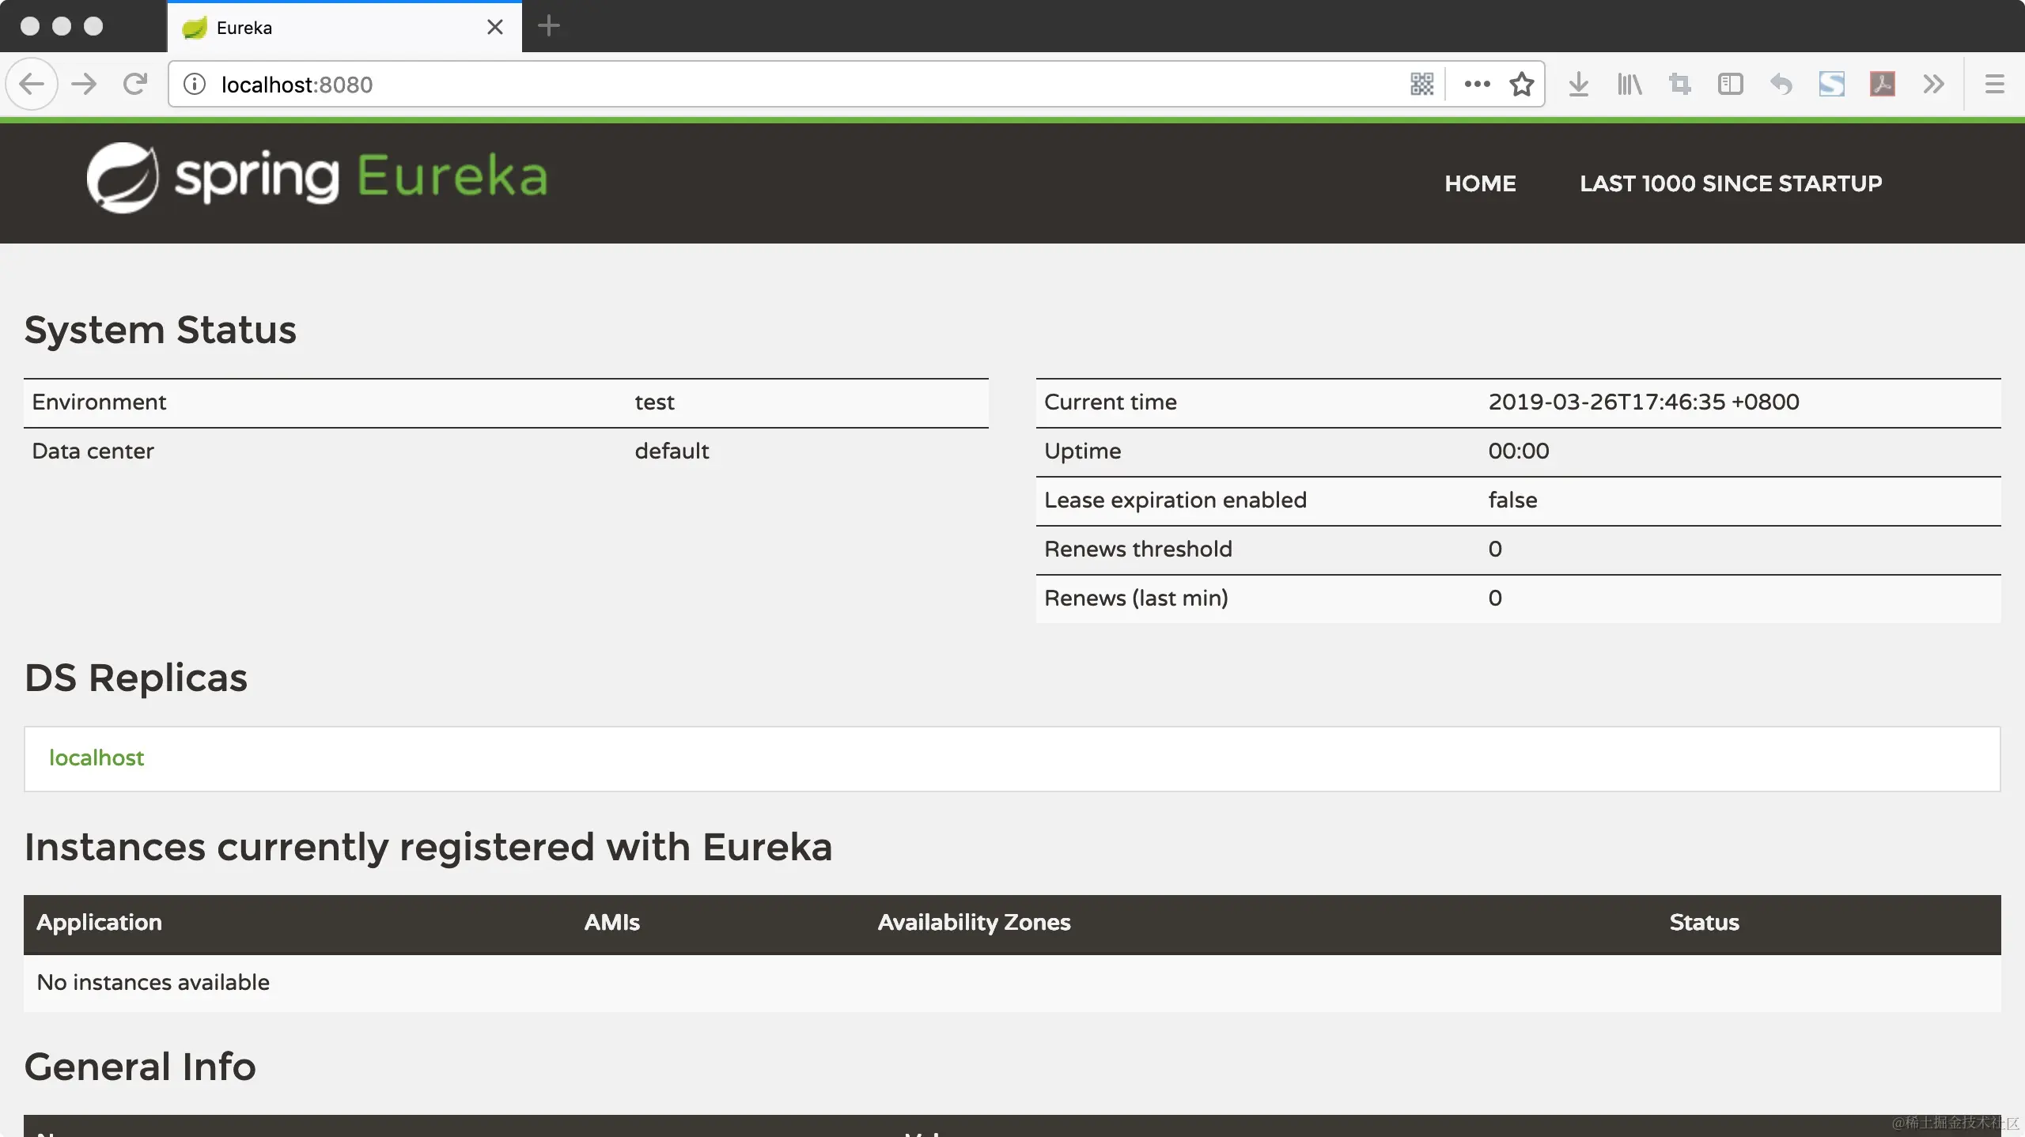2025x1137 pixels.
Task: Click the spring Eureka logo
Action: tap(317, 177)
